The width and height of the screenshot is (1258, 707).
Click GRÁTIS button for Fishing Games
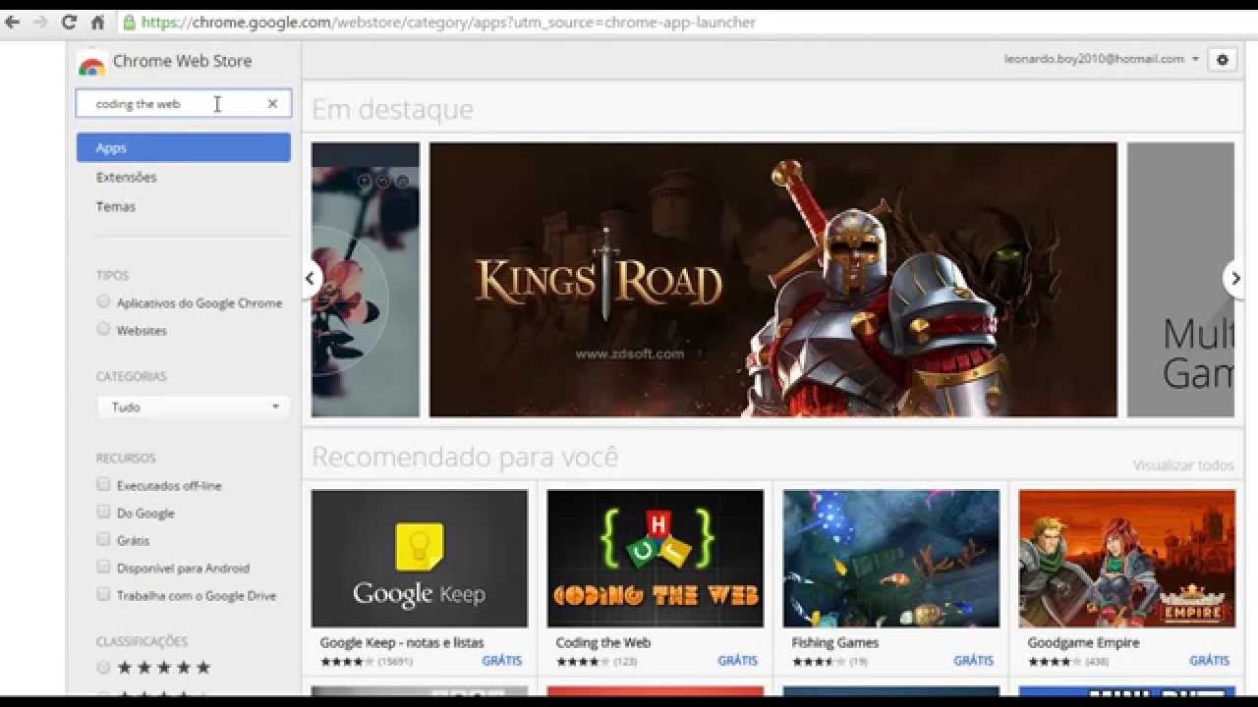[974, 661]
